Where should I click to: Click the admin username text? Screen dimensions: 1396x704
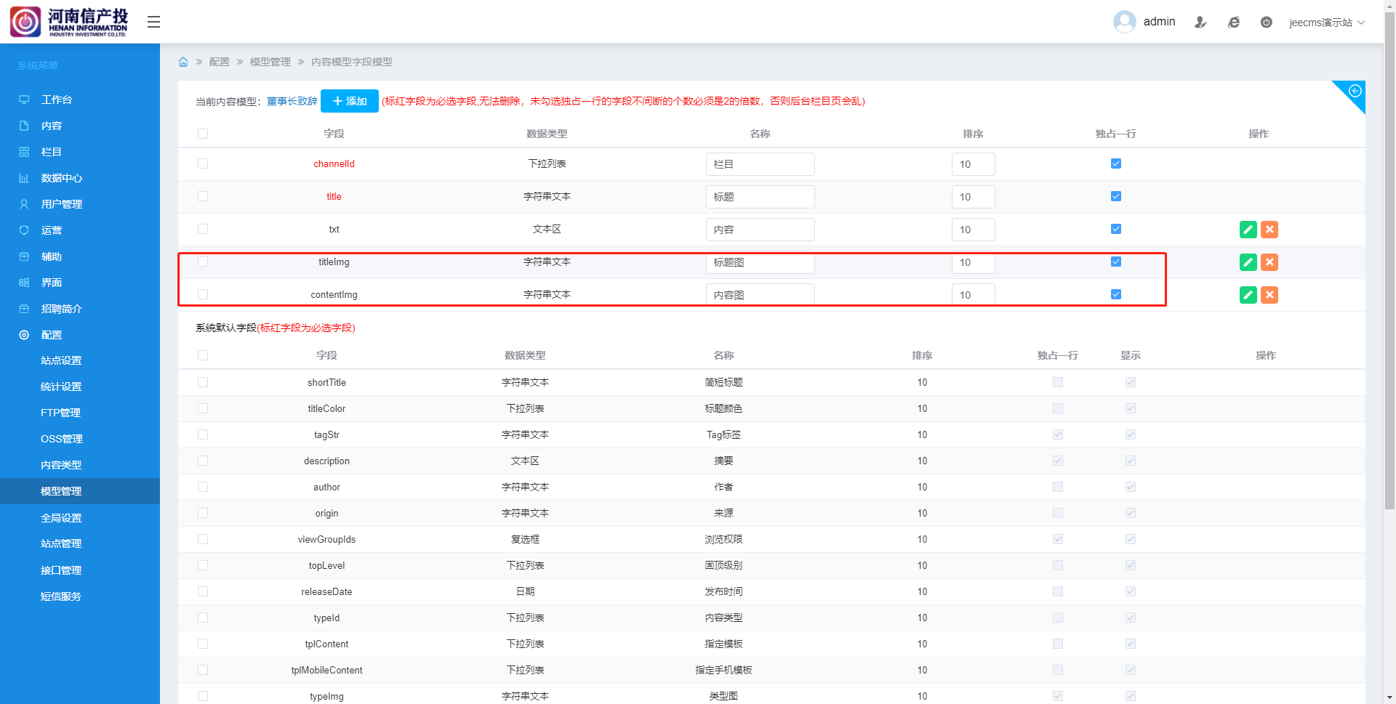(x=1159, y=22)
